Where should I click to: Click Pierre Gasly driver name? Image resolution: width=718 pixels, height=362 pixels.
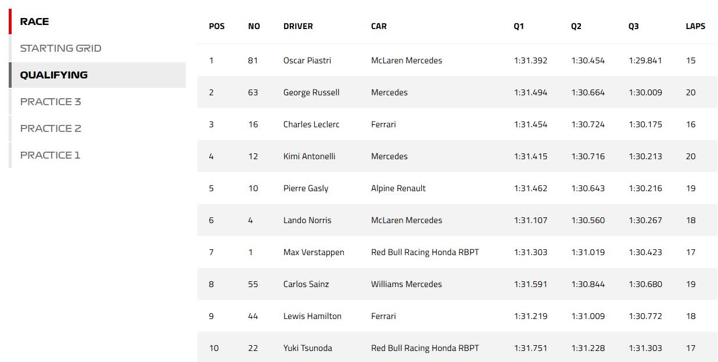pyautogui.click(x=306, y=188)
